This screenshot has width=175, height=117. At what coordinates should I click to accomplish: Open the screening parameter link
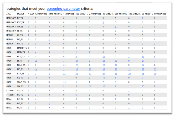[63, 9]
